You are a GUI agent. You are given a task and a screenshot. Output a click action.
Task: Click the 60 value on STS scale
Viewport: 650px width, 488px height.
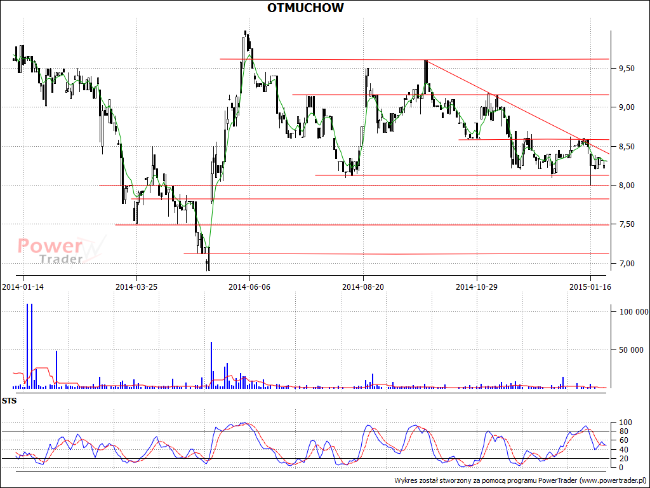click(623, 441)
